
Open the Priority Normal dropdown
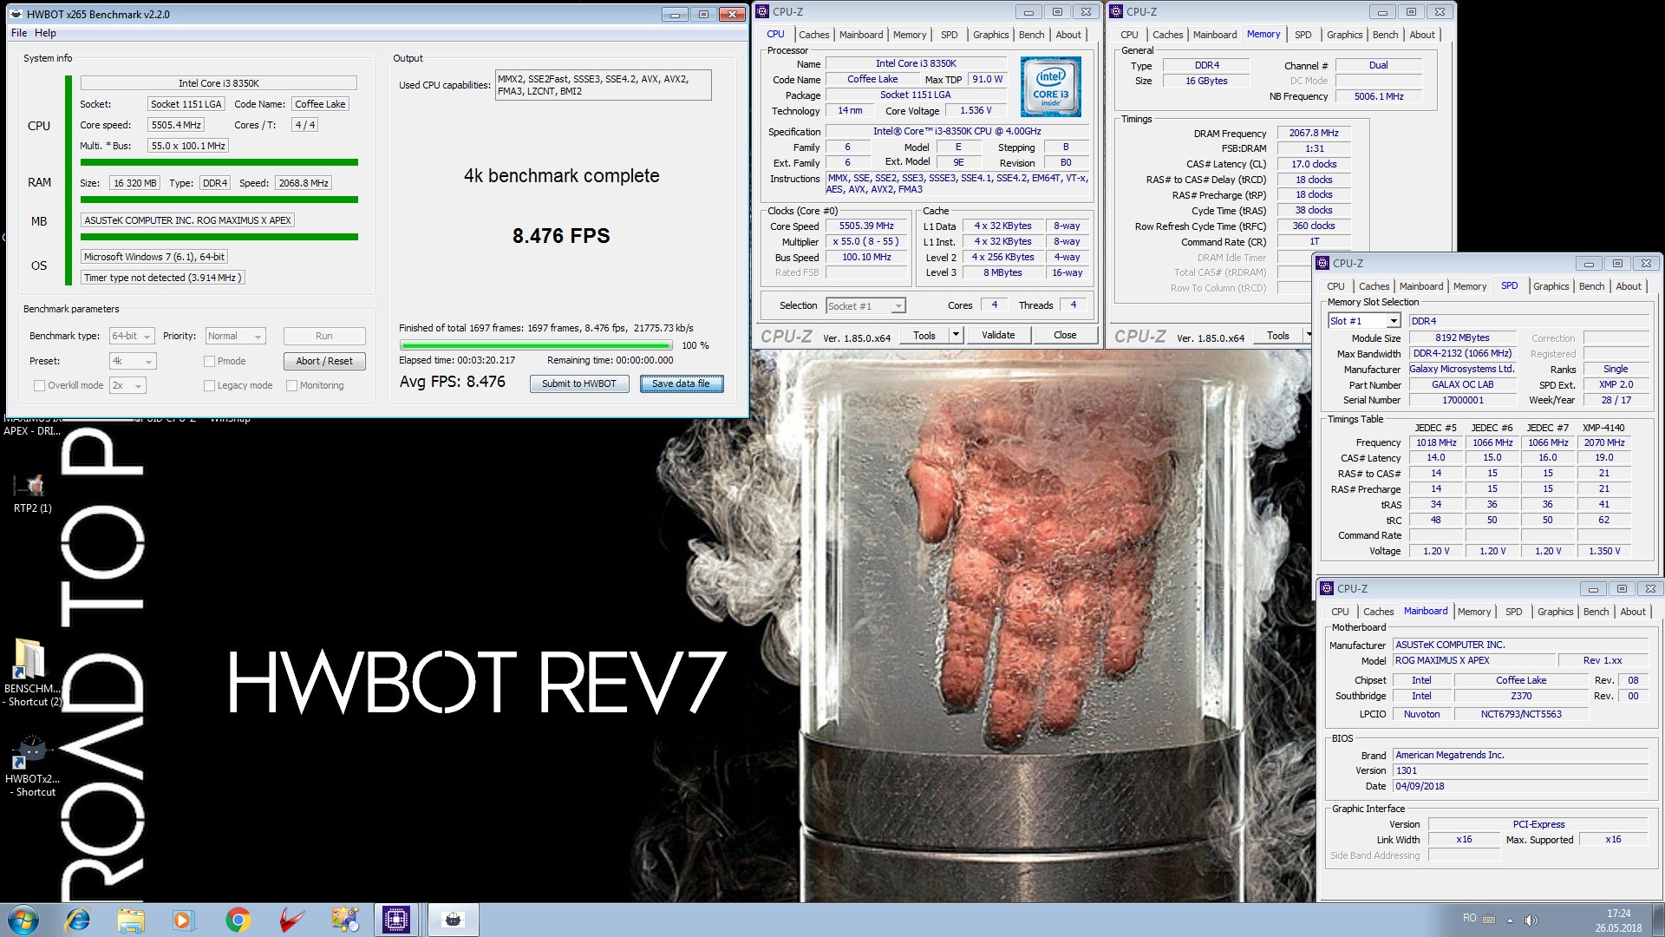pyautogui.click(x=235, y=336)
